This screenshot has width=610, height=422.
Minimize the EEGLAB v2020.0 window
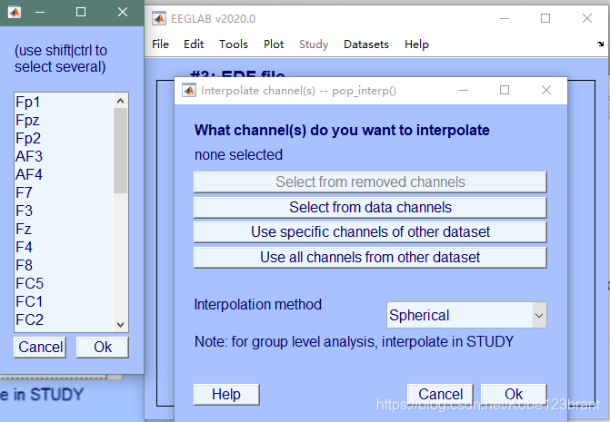point(505,18)
